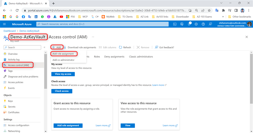Viewport: 253px width, 133px height.
Task: Choose Add co-administrator from the menu
Action: coord(63,60)
